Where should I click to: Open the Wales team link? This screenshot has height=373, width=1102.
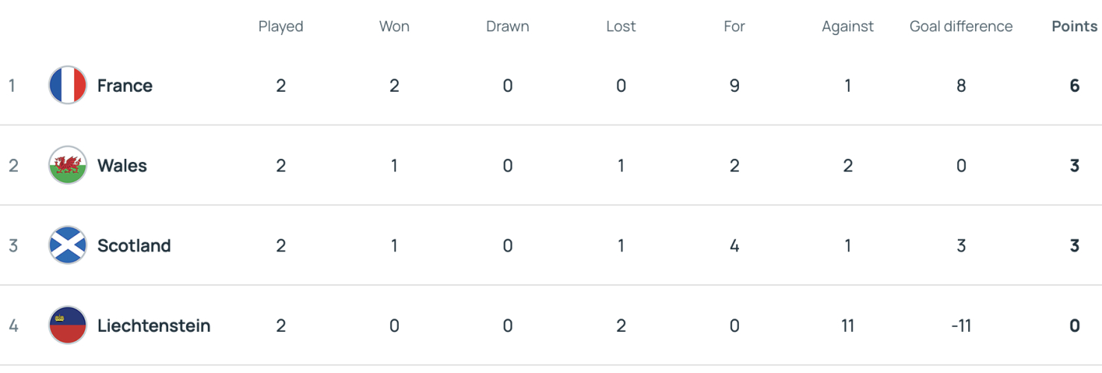pos(122,165)
